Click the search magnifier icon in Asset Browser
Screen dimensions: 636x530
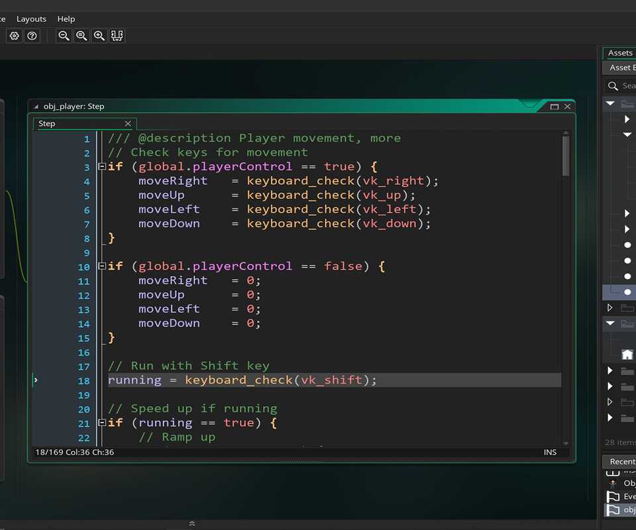(x=613, y=86)
